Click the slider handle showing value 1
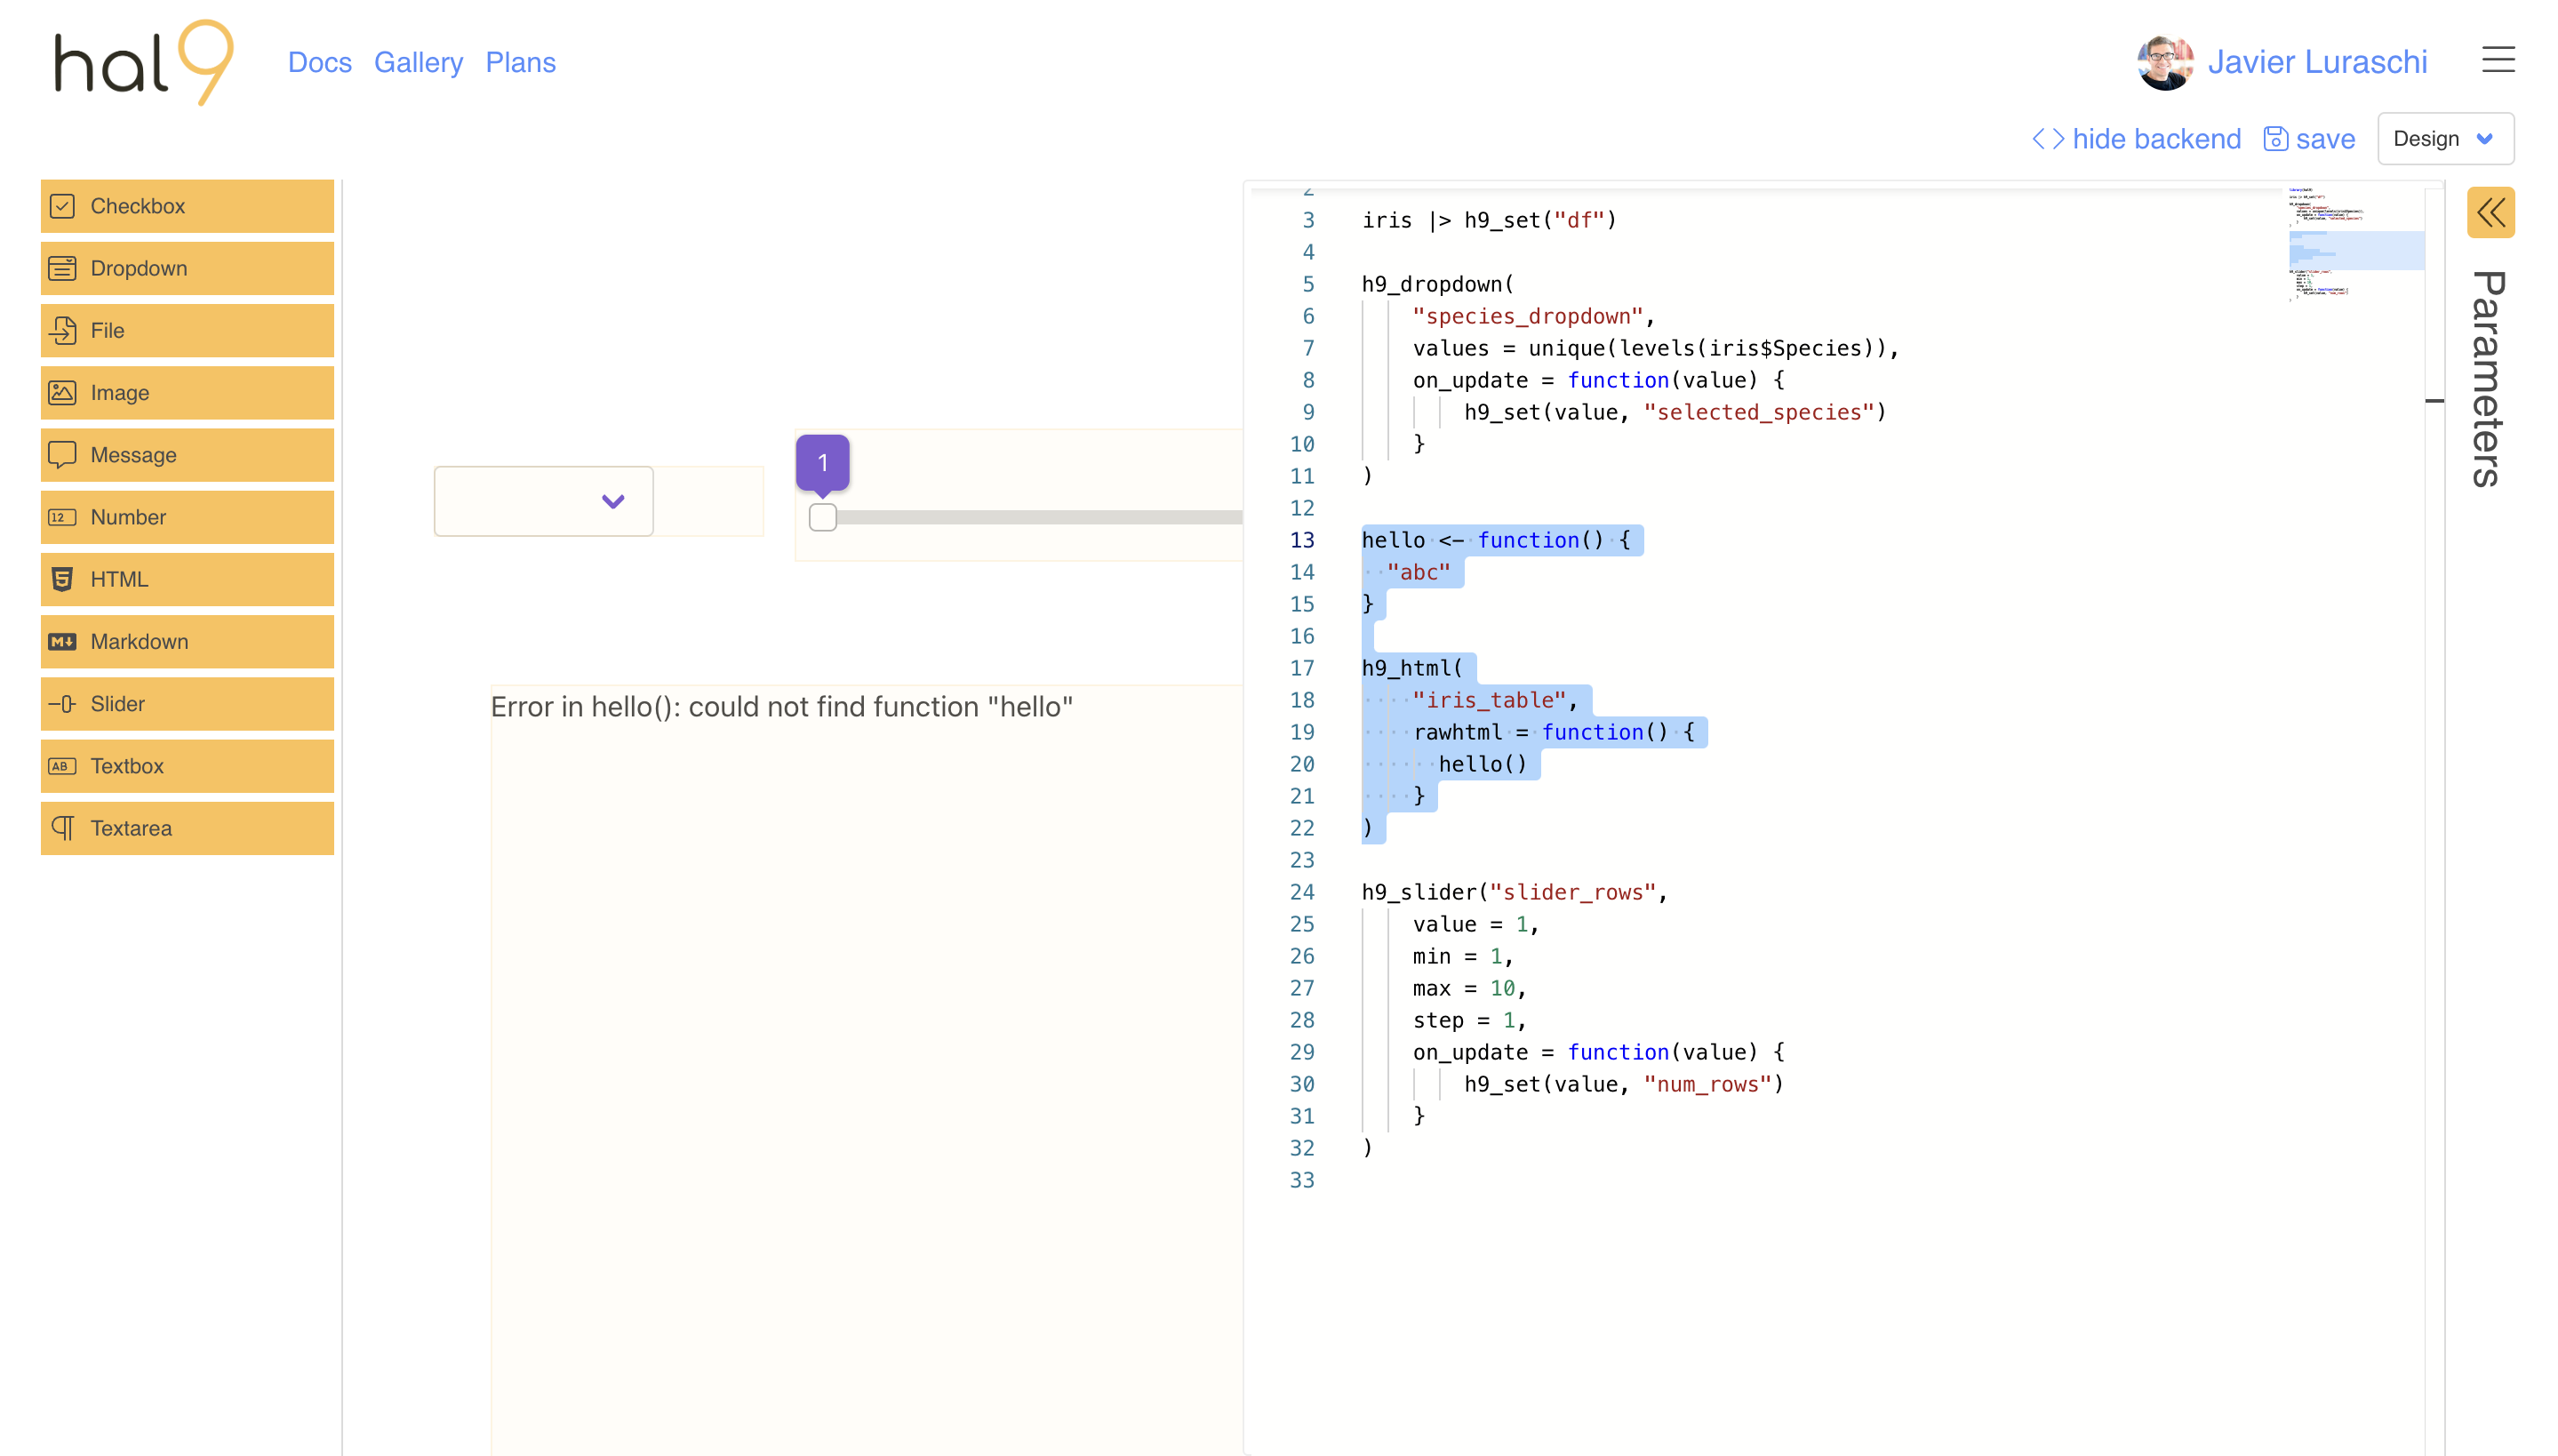Image resolution: width=2558 pixels, height=1456 pixels. coord(821,518)
